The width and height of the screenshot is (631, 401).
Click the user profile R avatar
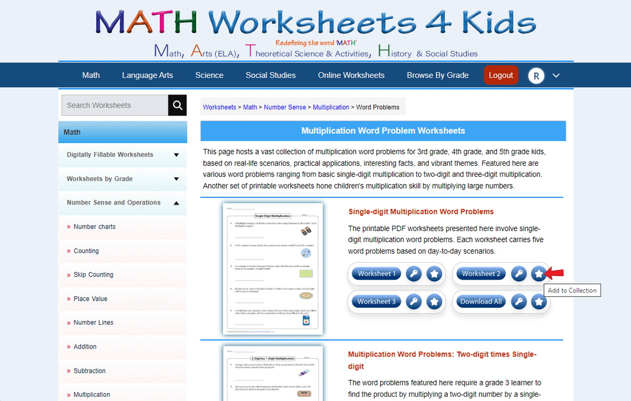pyautogui.click(x=536, y=75)
